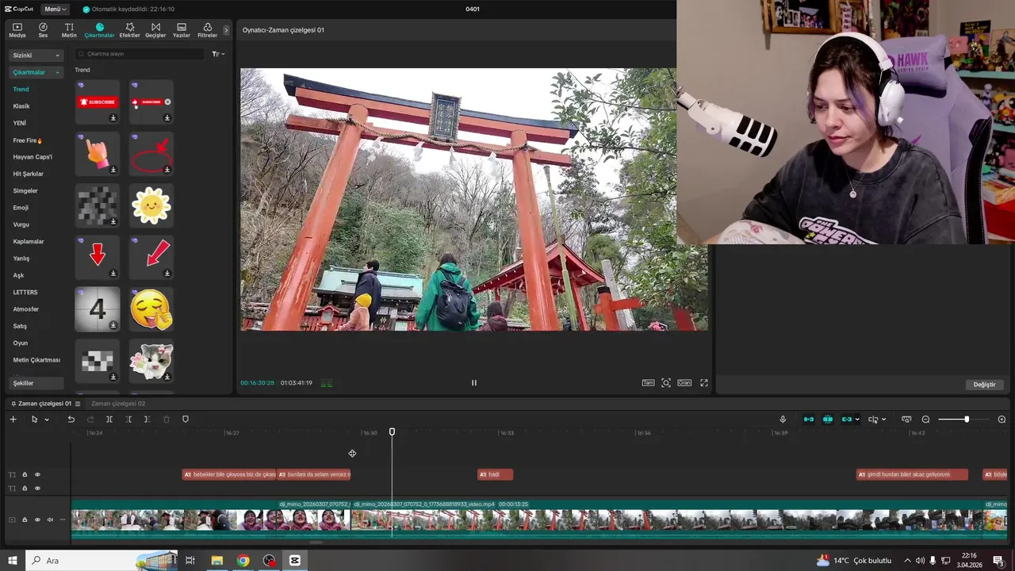This screenshot has width=1015, height=571.
Task: Choose the smiling sun flower sticker
Action: click(151, 205)
